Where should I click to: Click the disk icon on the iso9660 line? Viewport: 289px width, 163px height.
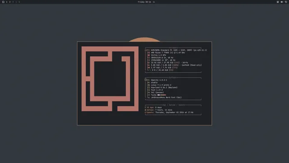pyautogui.click(x=149, y=65)
